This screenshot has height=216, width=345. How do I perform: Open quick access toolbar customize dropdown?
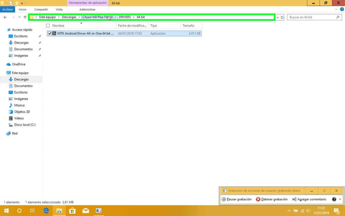22,3
